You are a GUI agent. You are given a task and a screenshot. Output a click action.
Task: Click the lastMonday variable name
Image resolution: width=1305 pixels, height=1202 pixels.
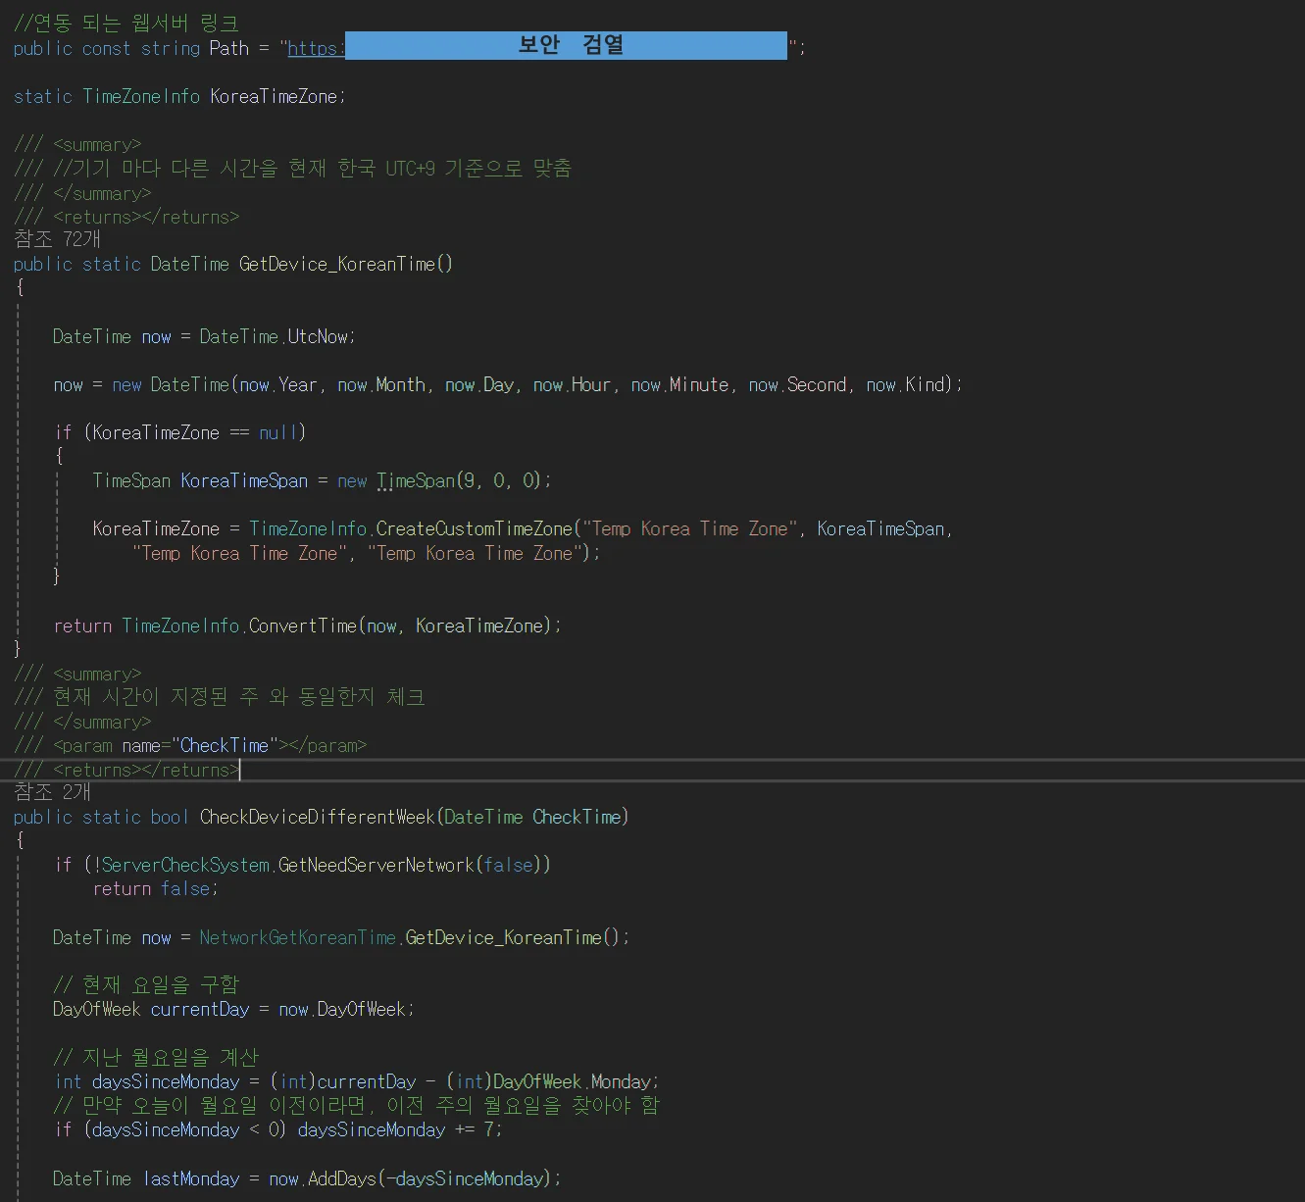(191, 1178)
